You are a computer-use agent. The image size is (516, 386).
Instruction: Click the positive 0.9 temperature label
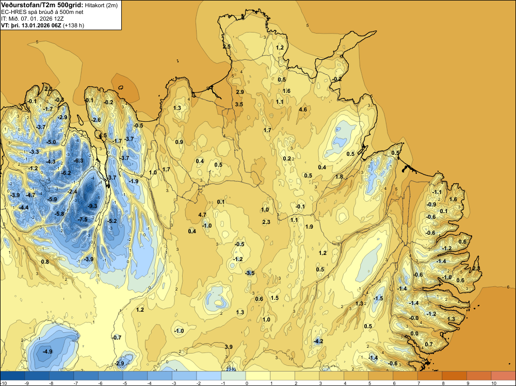point(179,142)
